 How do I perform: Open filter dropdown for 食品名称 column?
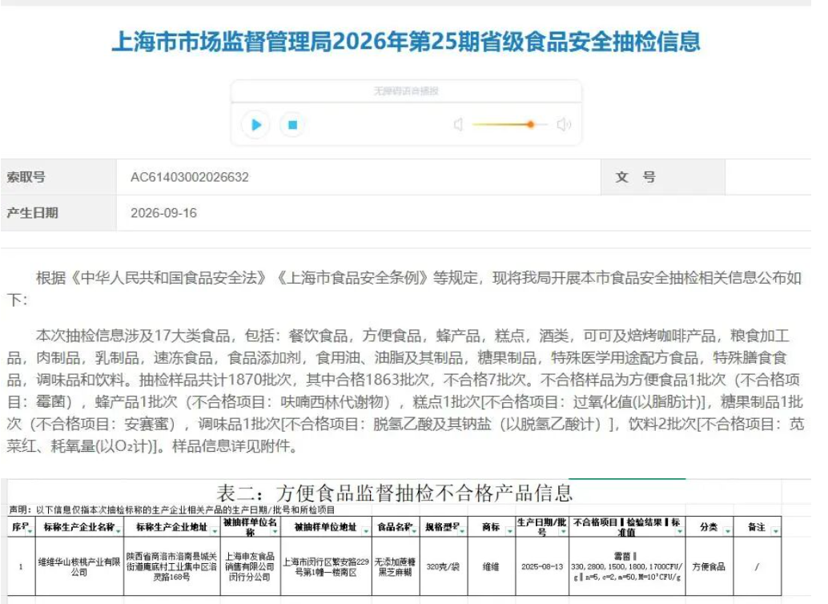(x=415, y=531)
